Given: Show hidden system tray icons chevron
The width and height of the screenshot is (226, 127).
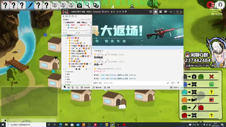Looking at the screenshot, I should (x=201, y=125).
